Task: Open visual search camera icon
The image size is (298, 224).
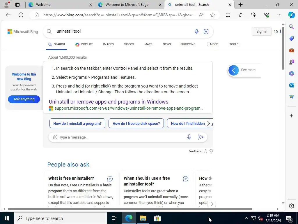Action: click(206, 32)
